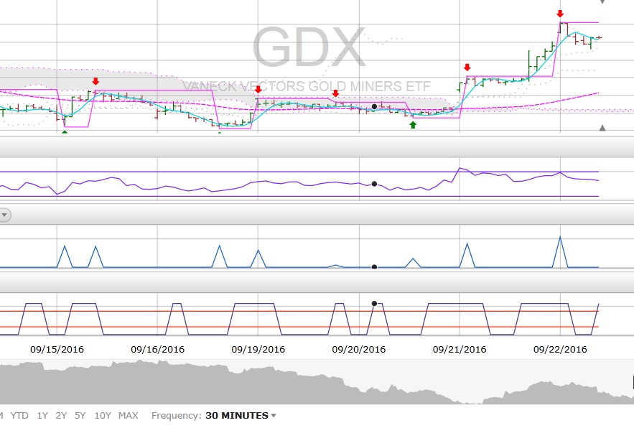634x428 pixels.
Task: Select the MAX time range
Action: pyautogui.click(x=129, y=416)
